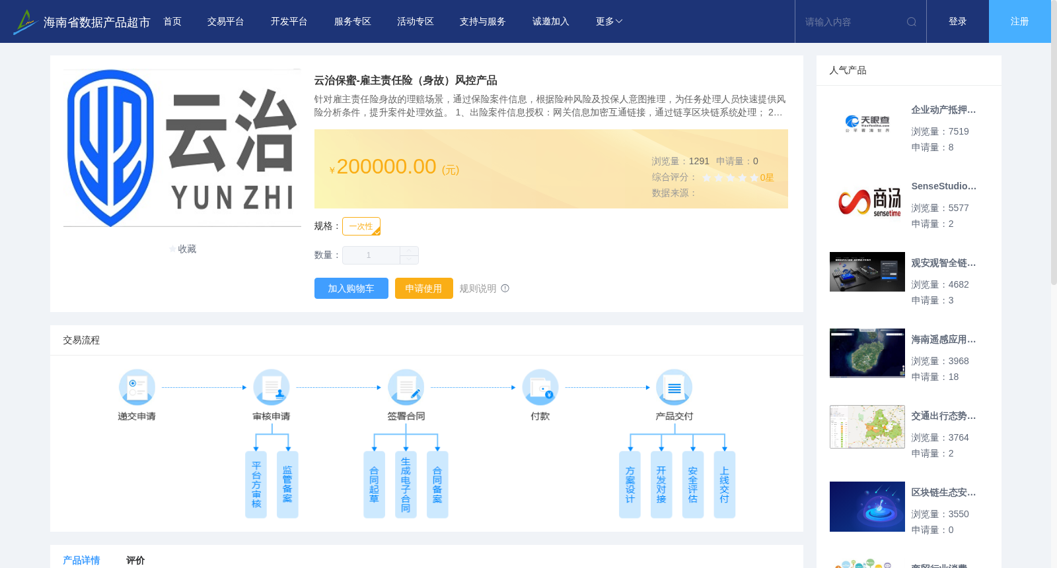Screen dimensions: 1057x568
Task: Open the 交通出行态势 map thumbnail
Action: [x=867, y=427]
